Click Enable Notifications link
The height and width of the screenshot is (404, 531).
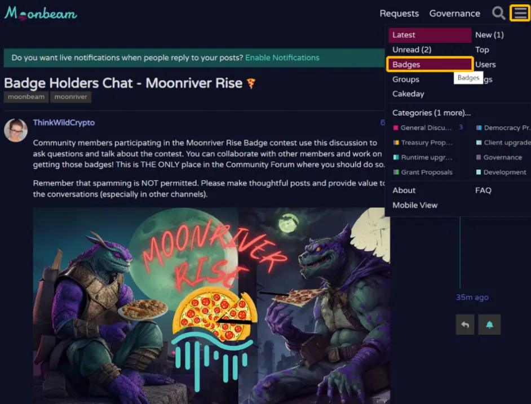pos(282,57)
